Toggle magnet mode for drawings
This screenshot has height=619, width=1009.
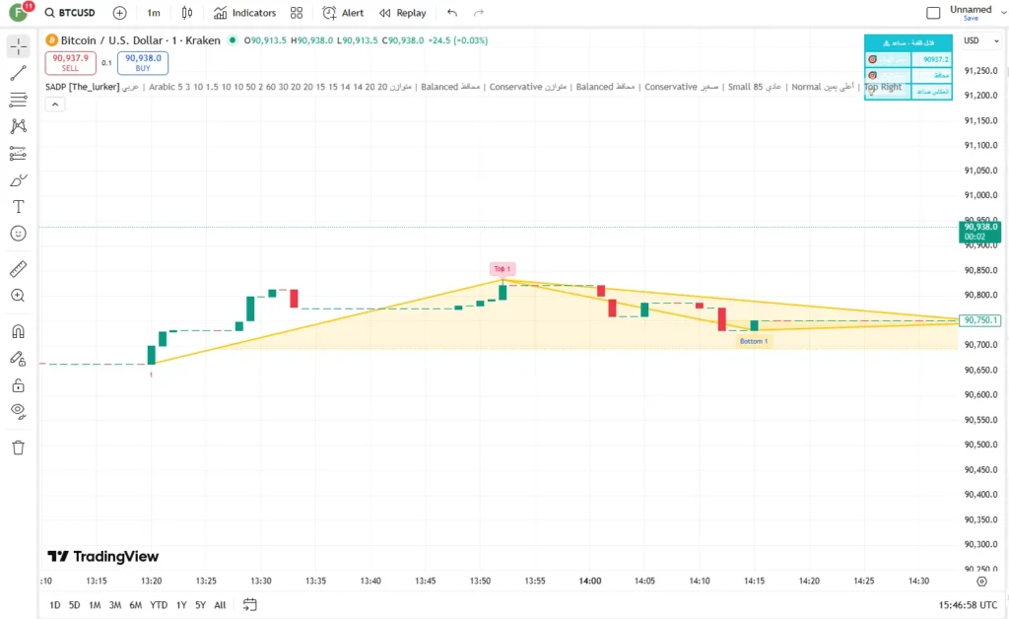18,331
